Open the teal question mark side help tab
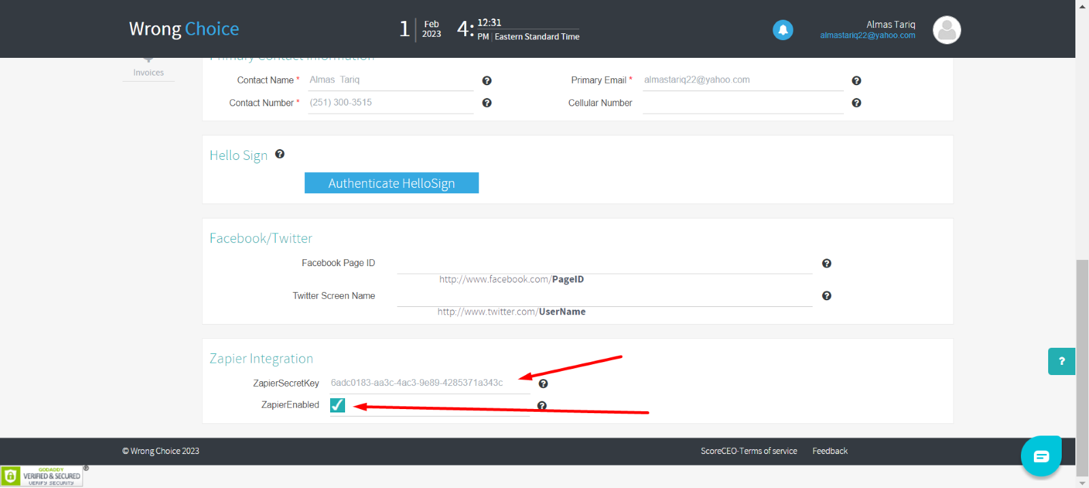 coord(1062,361)
